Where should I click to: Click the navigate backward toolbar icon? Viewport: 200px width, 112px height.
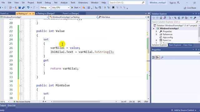pyautogui.click(x=1, y=8)
